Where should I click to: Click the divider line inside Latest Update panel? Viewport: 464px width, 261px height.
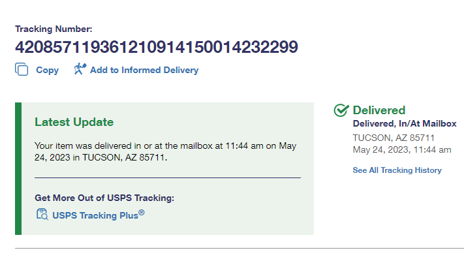pyautogui.click(x=167, y=177)
